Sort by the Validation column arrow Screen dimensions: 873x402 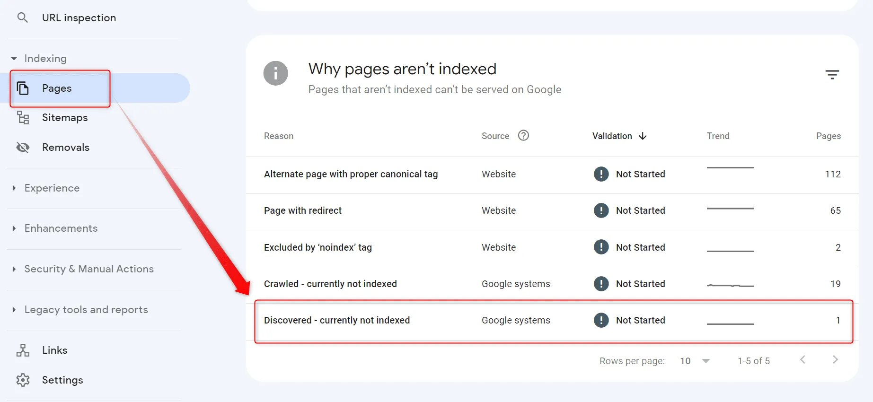(x=643, y=136)
